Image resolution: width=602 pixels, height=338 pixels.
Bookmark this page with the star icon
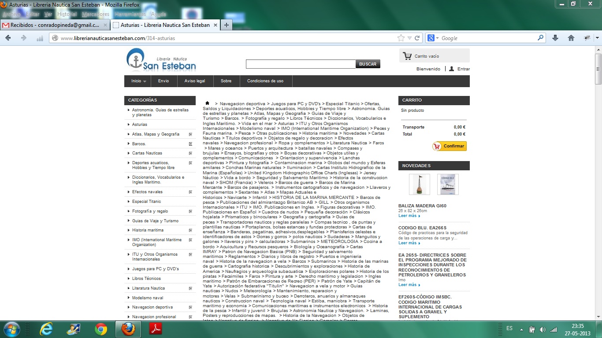(x=401, y=38)
